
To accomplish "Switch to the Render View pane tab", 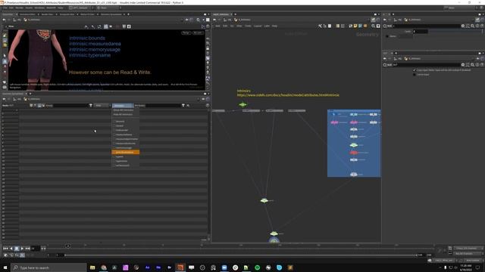I will [x=47, y=14].
